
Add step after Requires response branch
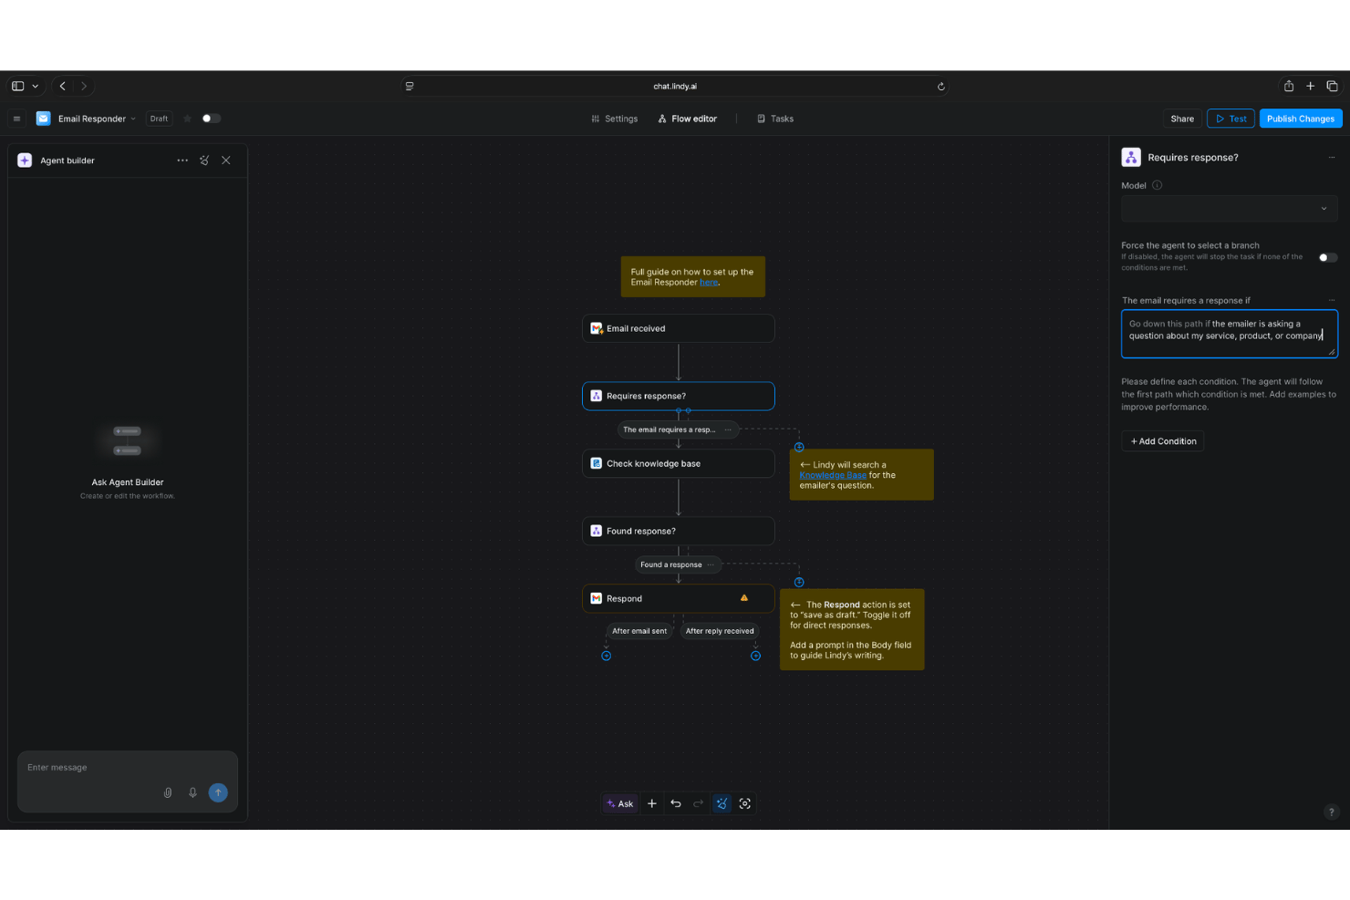[x=799, y=447]
